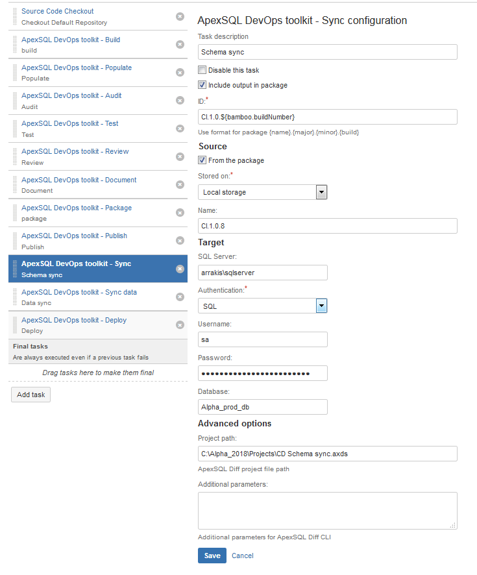This screenshot has height=575, width=477.
Task: Toggle the From the package checkbox
Action: tap(202, 160)
